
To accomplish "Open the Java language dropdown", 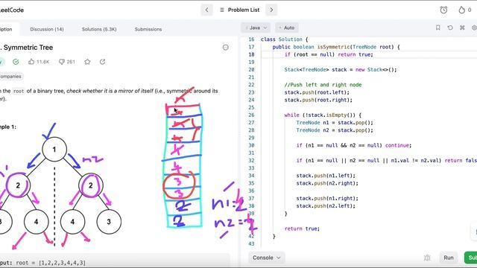I will 256,28.
